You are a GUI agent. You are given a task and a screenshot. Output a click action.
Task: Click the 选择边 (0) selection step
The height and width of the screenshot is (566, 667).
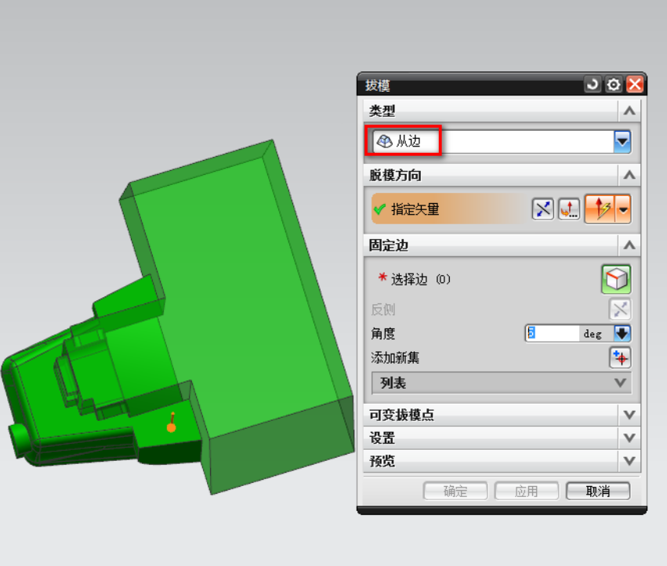(x=414, y=279)
